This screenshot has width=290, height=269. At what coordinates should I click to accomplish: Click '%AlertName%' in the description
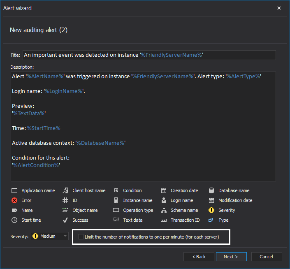point(45,77)
